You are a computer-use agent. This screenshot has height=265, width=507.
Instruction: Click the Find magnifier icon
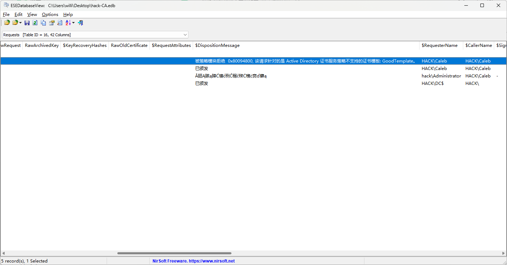click(x=60, y=23)
